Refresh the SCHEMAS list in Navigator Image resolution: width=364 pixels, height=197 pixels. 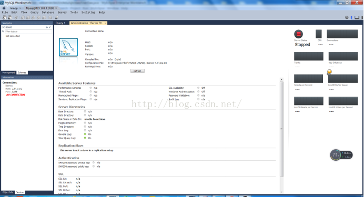click(x=47, y=27)
